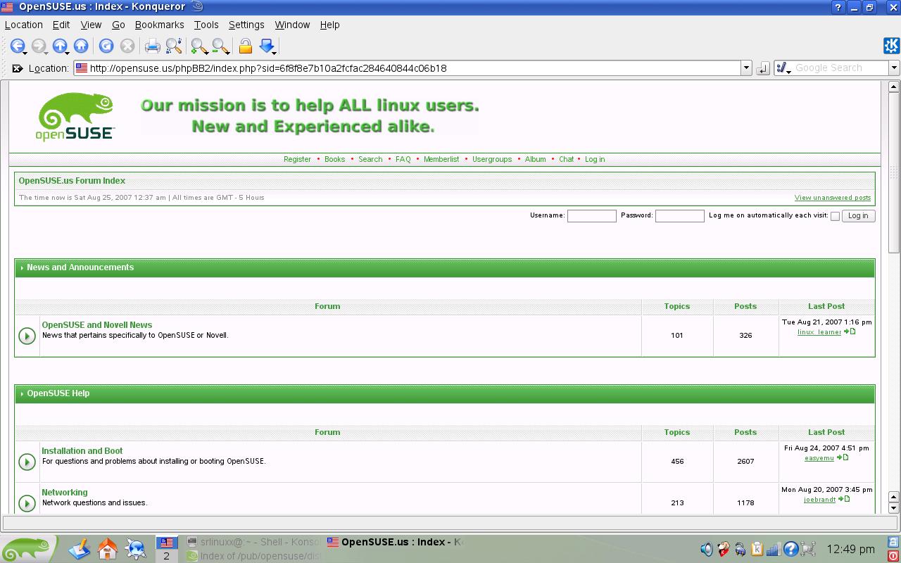The height and width of the screenshot is (563, 901).
Task: Open the Installation and Boot forum
Action: point(82,451)
